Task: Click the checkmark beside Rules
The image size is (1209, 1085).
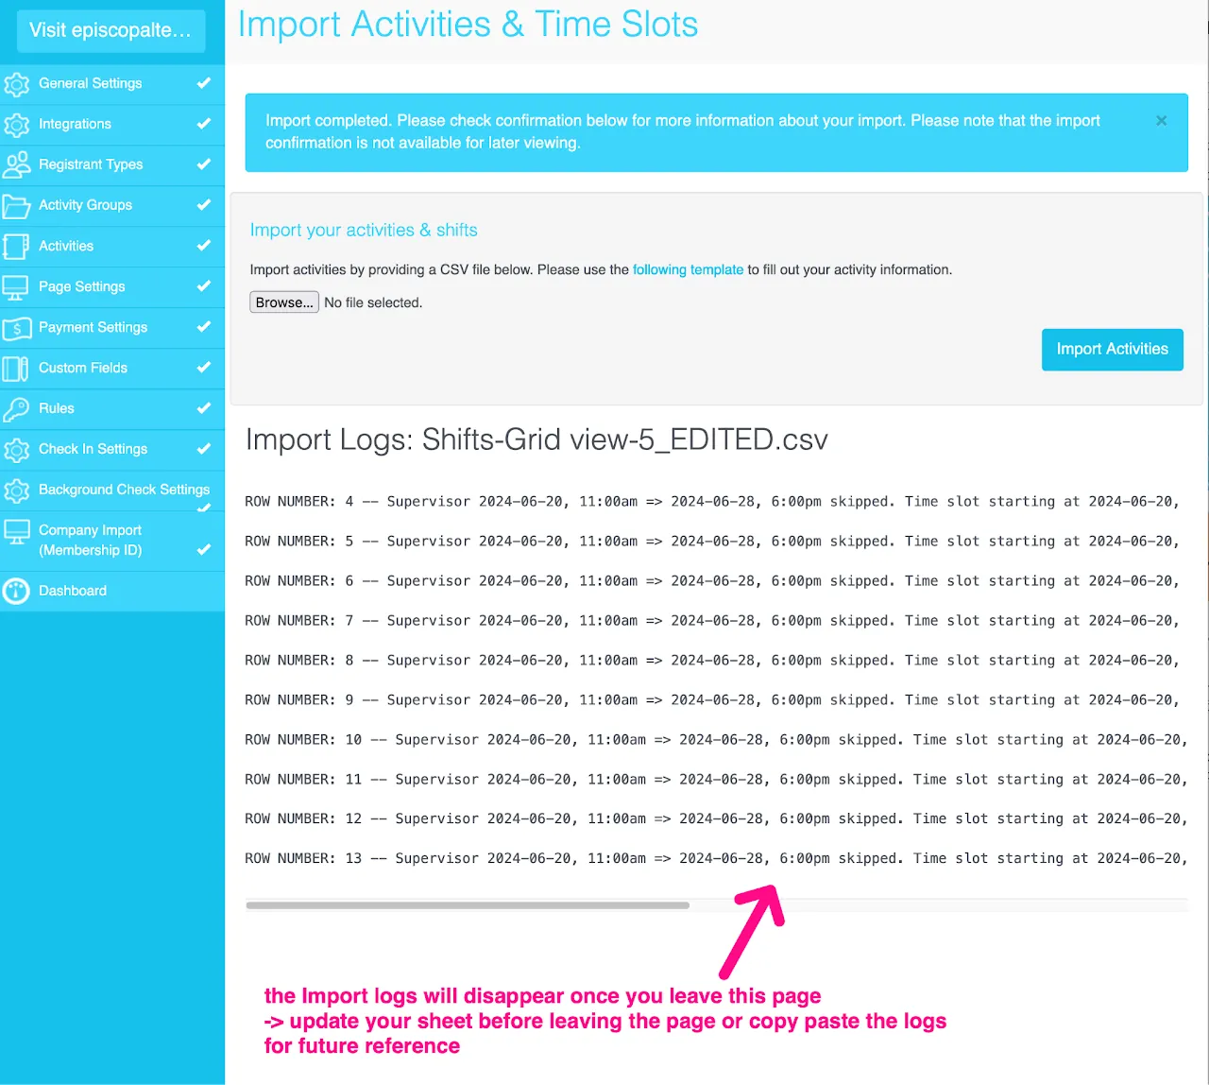Action: tap(203, 408)
